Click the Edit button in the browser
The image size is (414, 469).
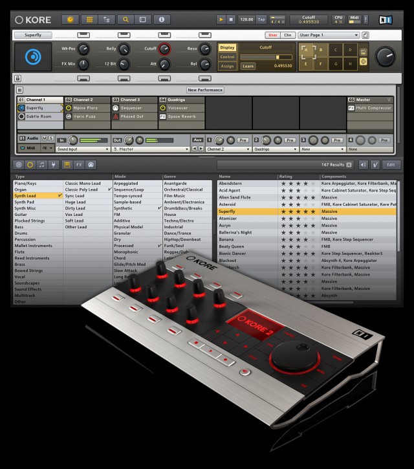pos(391,165)
